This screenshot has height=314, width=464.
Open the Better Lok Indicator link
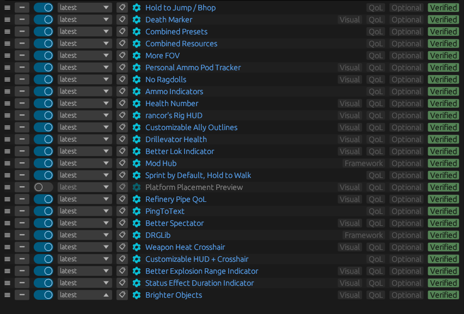tap(180, 151)
